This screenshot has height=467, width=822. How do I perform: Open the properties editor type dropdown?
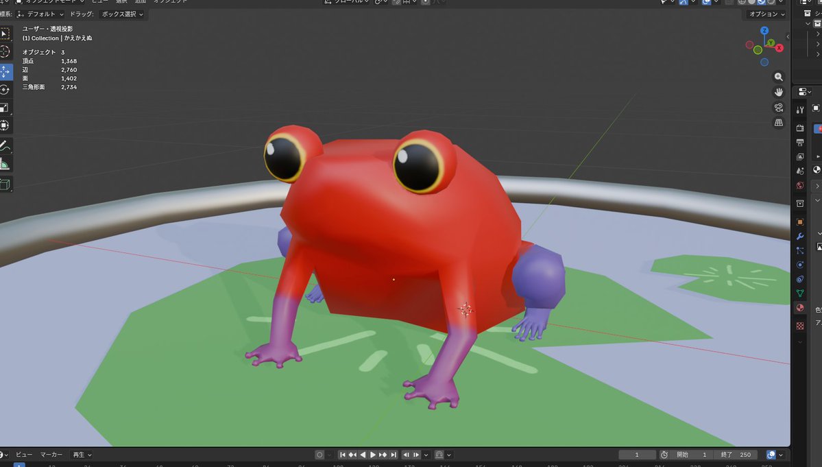[806, 92]
